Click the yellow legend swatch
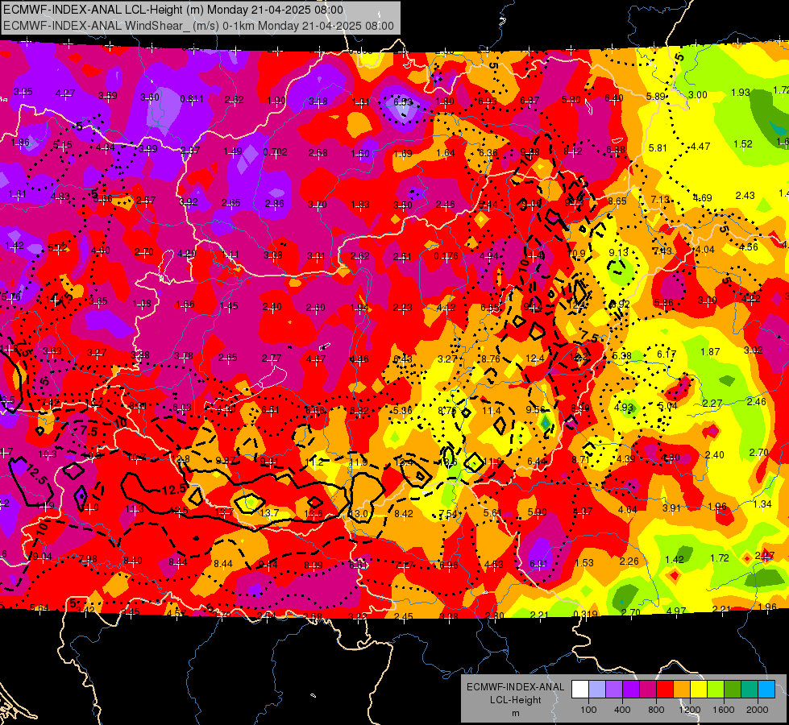The height and width of the screenshot is (725, 789). (x=699, y=690)
